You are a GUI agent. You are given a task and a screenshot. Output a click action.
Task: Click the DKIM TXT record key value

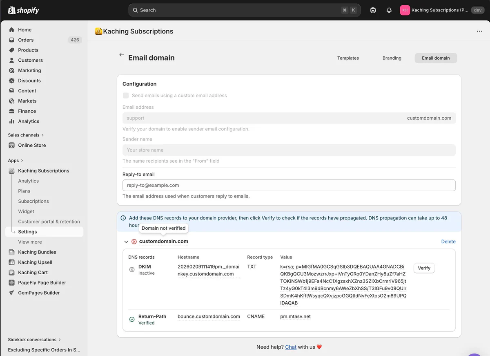[343, 285]
